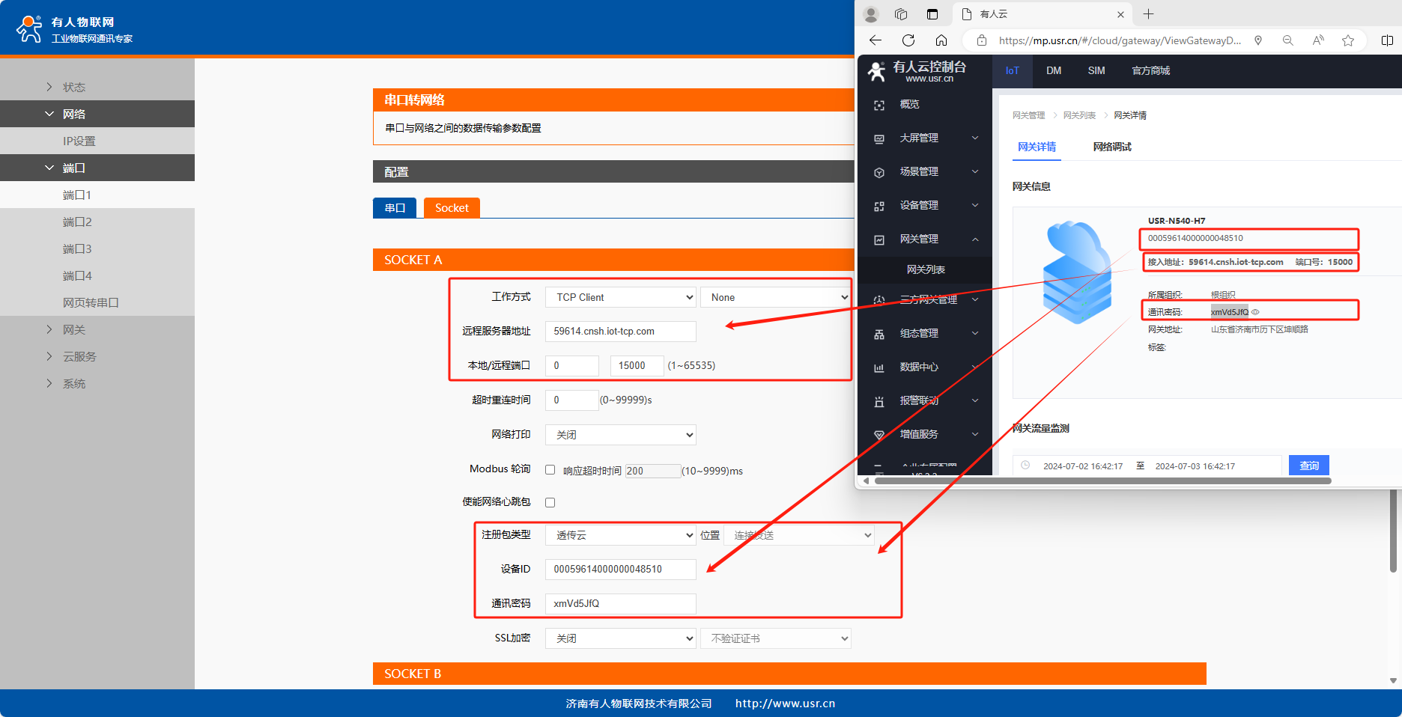The width and height of the screenshot is (1402, 717).
Task: Toggle the 使能网络心跳包 checkbox
Action: click(x=550, y=502)
